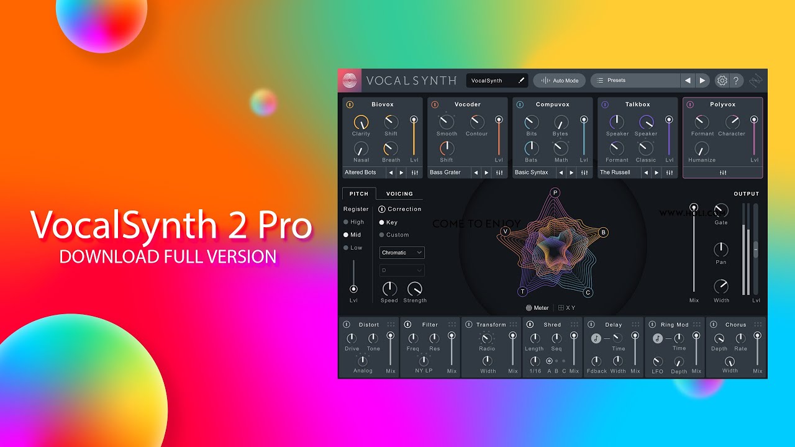The image size is (795, 447).
Task: Click the iZotope VocalSynth logo icon
Action: [350, 80]
